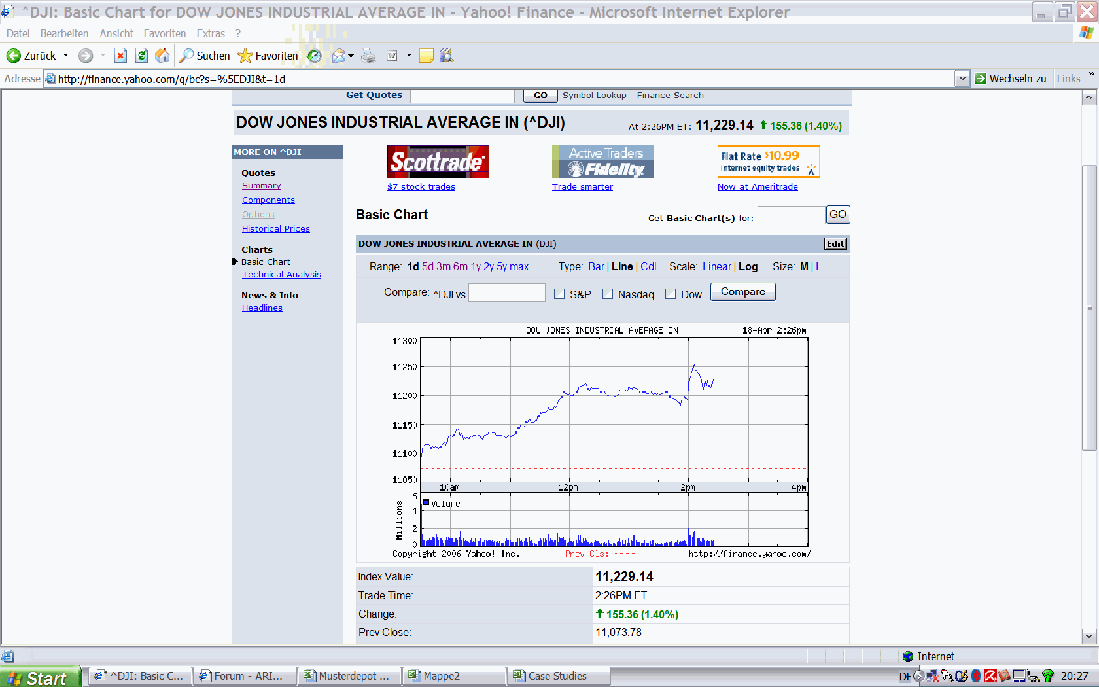1099x687 pixels.
Task: Open the Historical Prices link
Action: pos(275,229)
